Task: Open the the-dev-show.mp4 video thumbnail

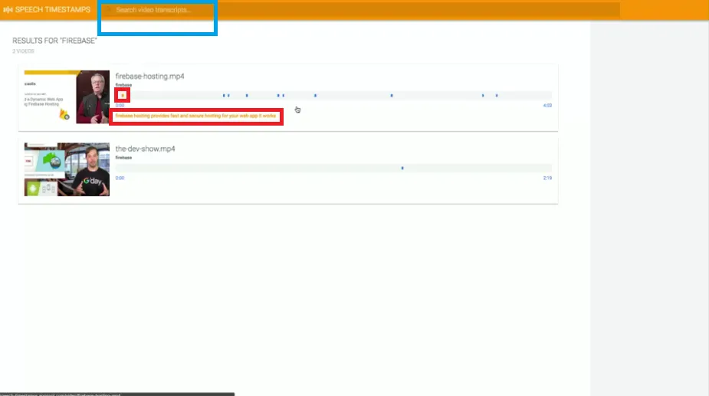Action: click(67, 169)
